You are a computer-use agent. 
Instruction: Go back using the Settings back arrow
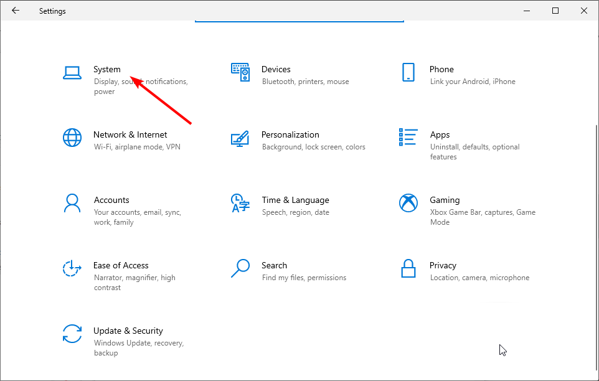coord(16,11)
